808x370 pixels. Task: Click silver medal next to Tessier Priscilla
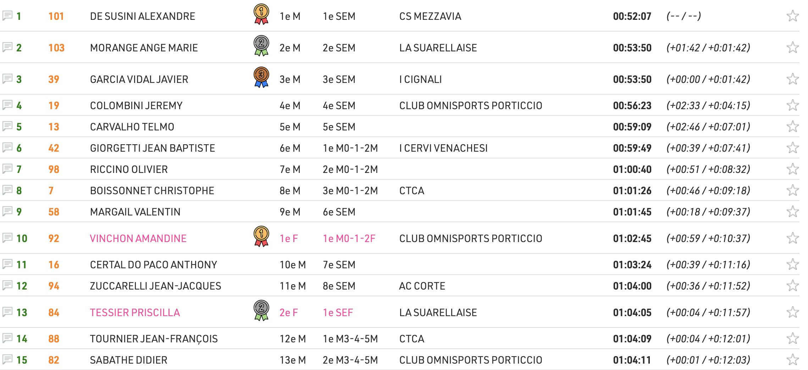[x=261, y=310]
